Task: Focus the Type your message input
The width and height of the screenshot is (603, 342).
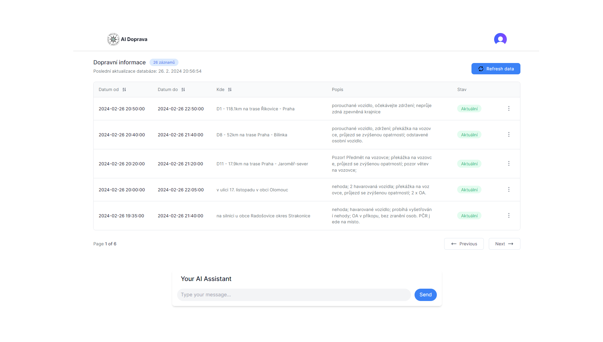Action: tap(294, 295)
